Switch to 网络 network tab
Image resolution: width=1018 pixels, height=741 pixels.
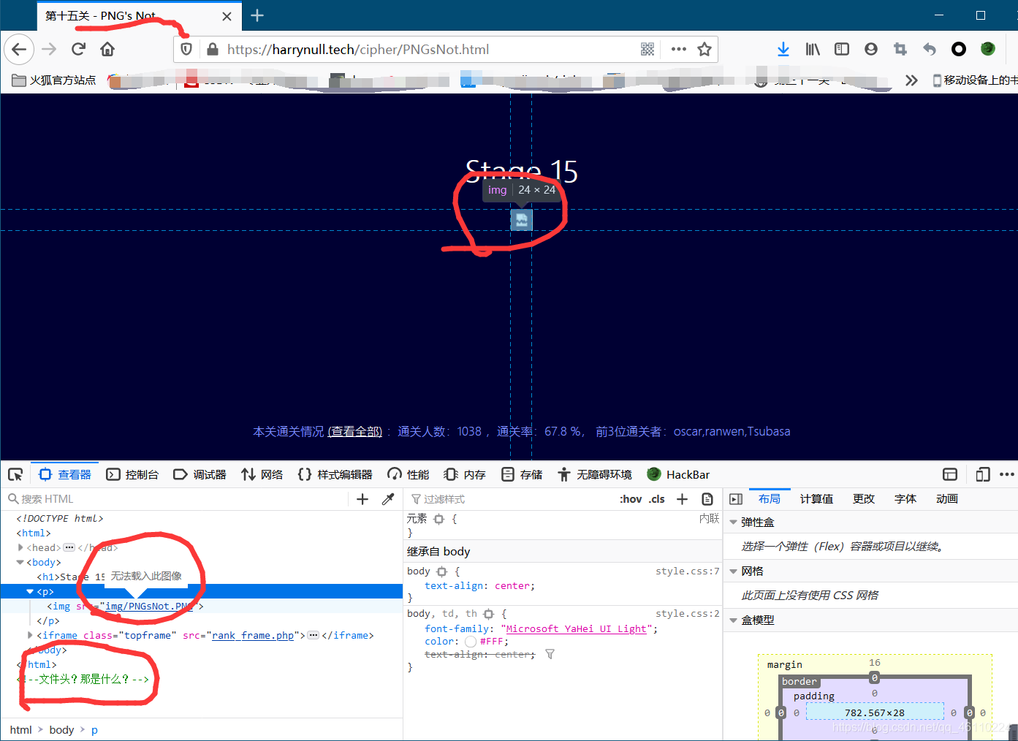point(262,474)
